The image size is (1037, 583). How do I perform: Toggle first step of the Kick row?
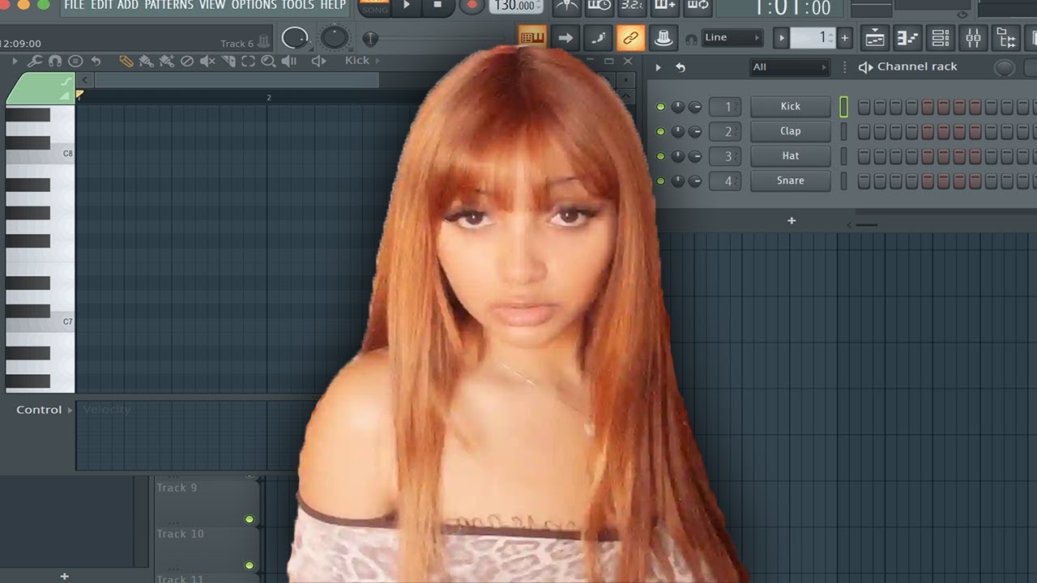[864, 107]
